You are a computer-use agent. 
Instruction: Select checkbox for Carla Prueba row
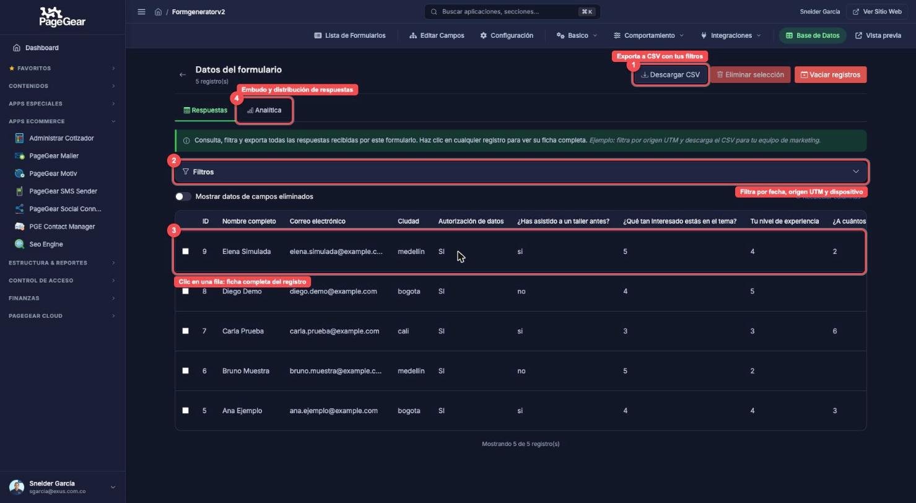click(185, 331)
